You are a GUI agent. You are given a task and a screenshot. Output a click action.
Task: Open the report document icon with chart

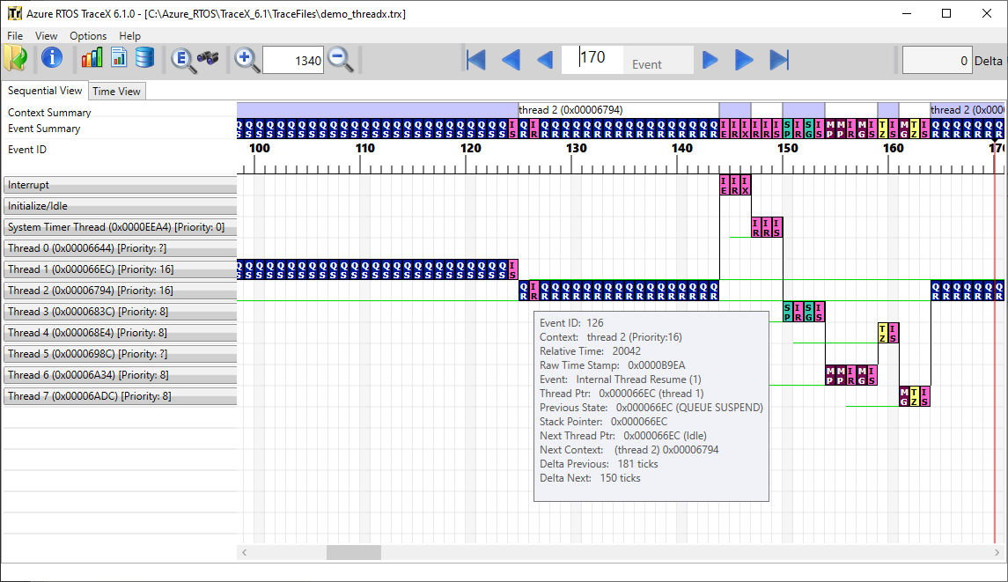(x=119, y=58)
